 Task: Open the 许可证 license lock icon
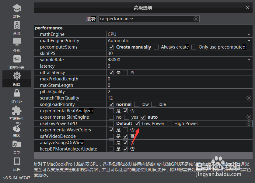(x=17, y=93)
